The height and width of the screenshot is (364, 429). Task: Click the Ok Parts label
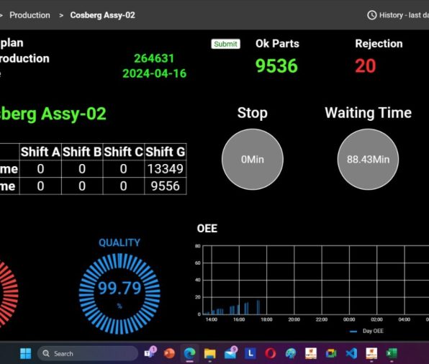pos(277,44)
